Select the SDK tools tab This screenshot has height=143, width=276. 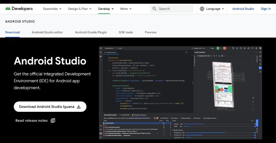click(x=126, y=32)
